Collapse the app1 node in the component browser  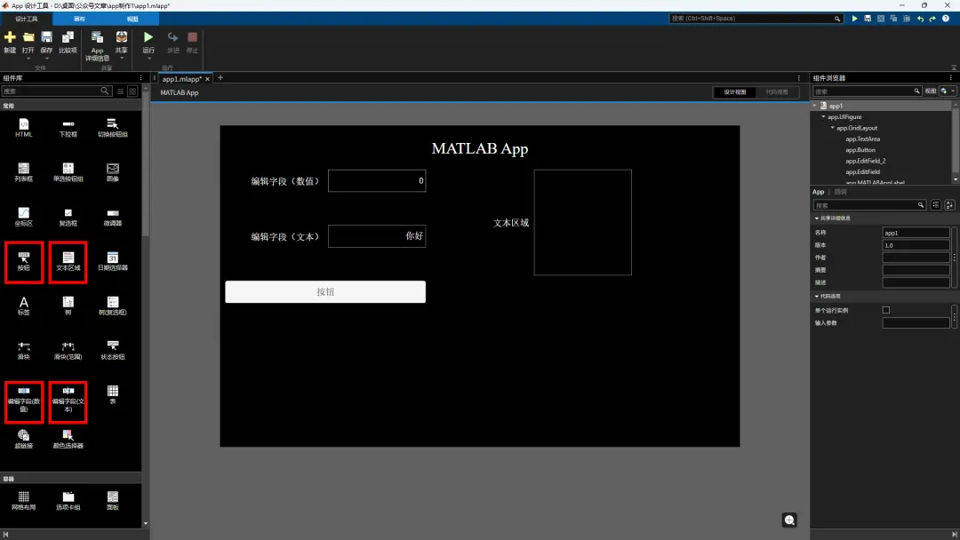click(x=815, y=106)
